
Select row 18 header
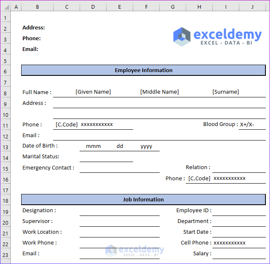(5, 201)
